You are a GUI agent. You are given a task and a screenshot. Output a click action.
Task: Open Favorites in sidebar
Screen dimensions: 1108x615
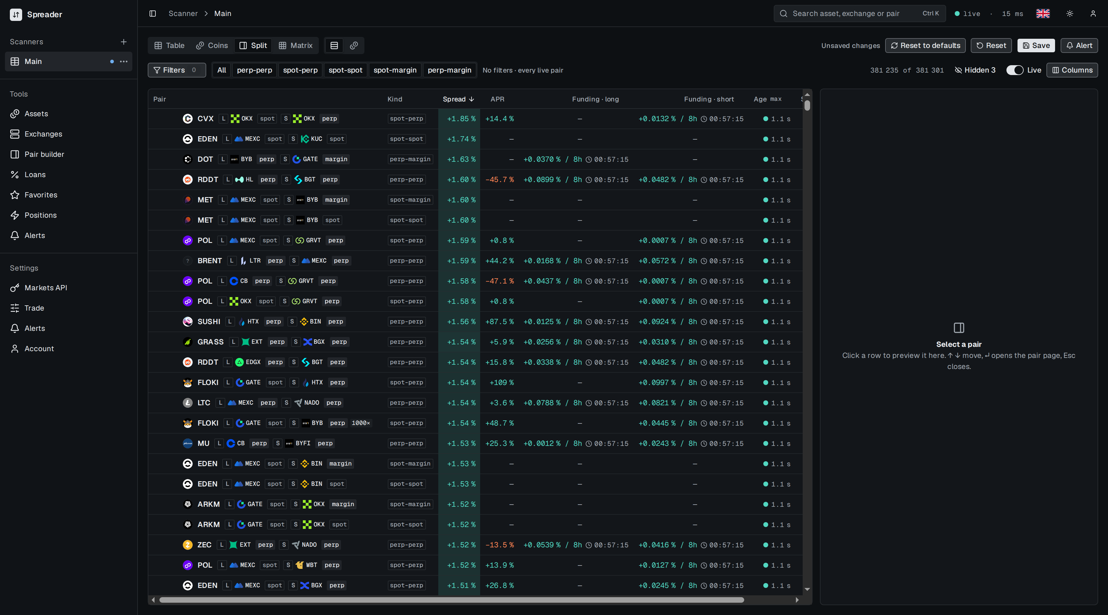[69, 195]
